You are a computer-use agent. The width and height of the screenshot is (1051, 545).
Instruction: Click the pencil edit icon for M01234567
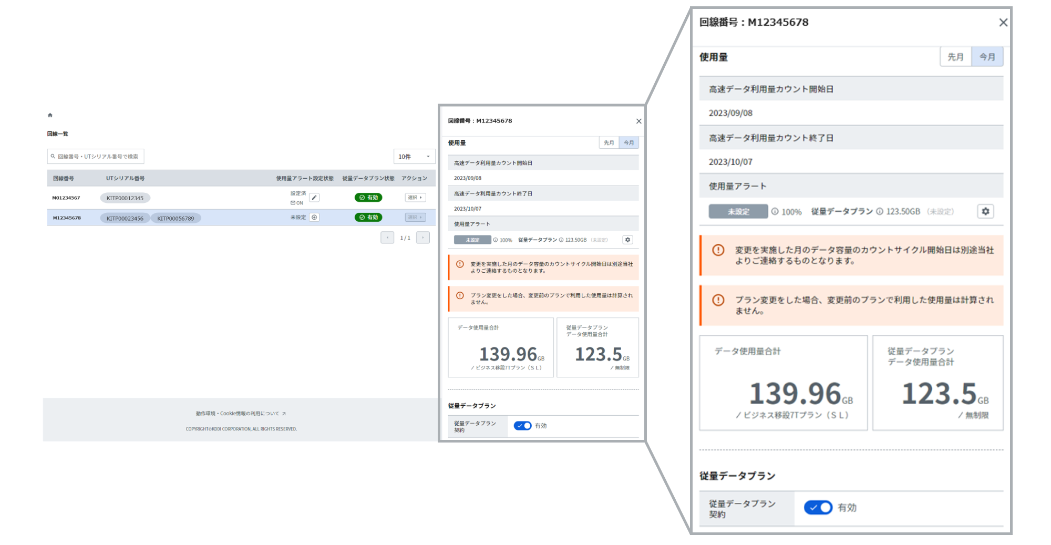click(x=314, y=198)
